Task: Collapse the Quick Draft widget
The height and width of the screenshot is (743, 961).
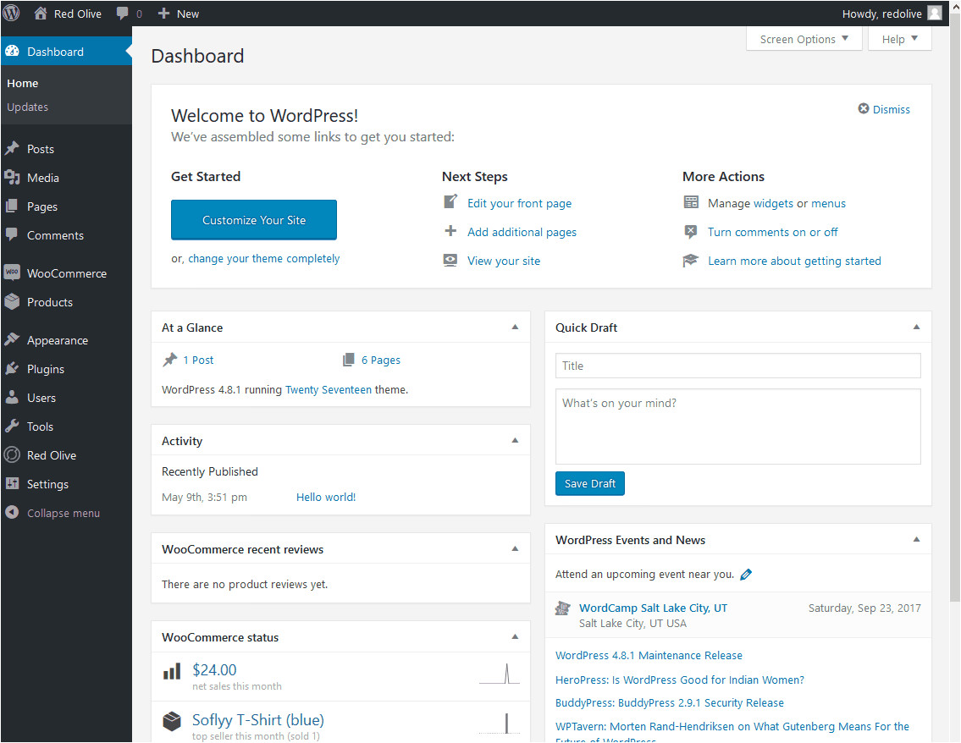Action: pos(917,327)
